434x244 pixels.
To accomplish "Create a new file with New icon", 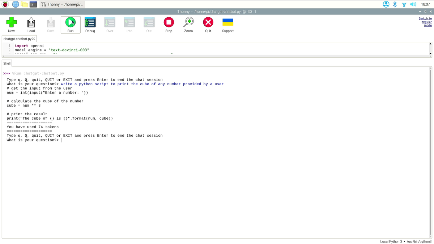I will [11, 25].
